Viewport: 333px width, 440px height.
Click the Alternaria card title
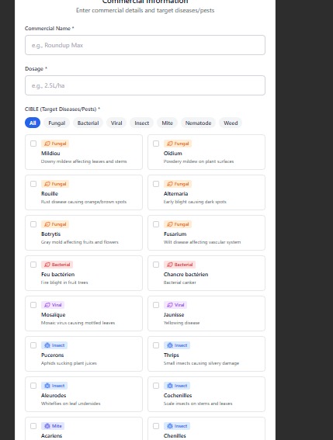[x=175, y=194]
